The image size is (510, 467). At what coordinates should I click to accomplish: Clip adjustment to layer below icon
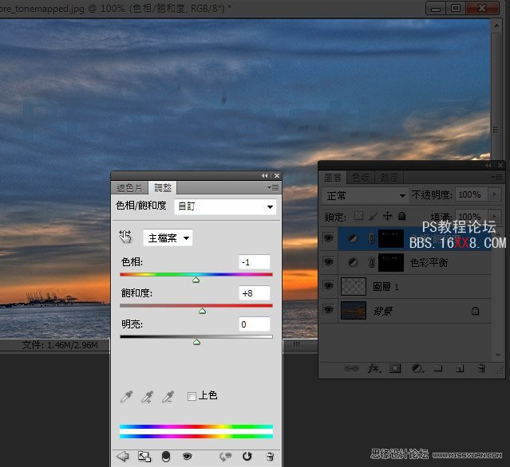pos(166,457)
